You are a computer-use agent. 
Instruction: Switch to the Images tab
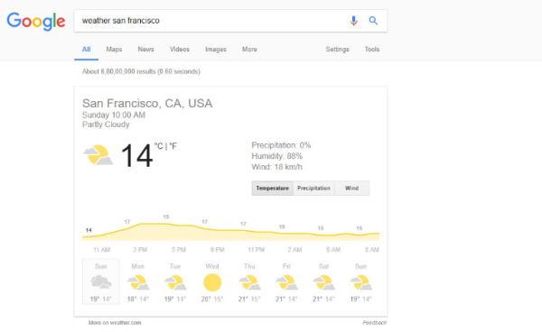coord(216,50)
